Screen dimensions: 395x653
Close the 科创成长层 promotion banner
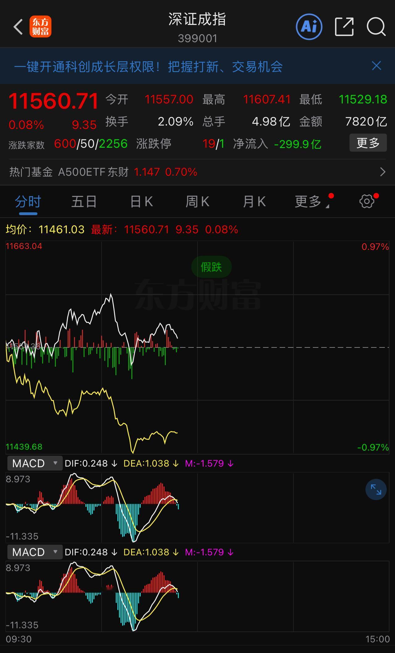(x=376, y=66)
